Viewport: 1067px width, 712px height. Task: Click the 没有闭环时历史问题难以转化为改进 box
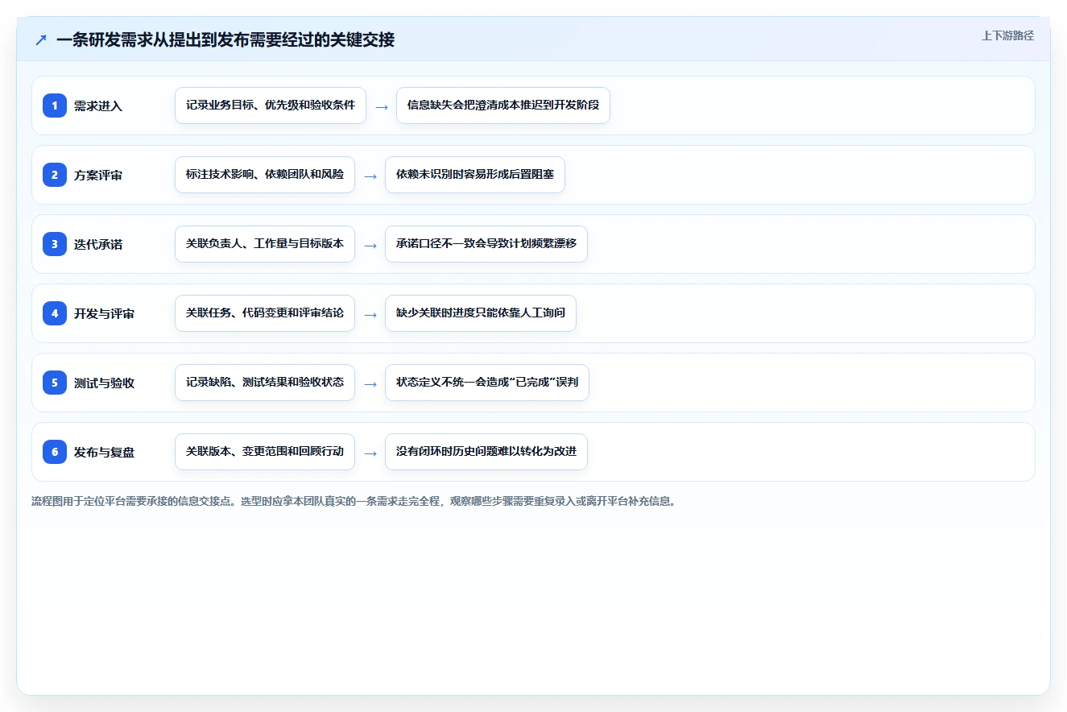pos(486,452)
